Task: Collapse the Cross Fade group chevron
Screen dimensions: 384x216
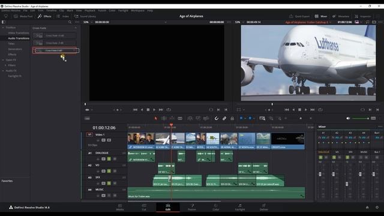Action: 76,28
